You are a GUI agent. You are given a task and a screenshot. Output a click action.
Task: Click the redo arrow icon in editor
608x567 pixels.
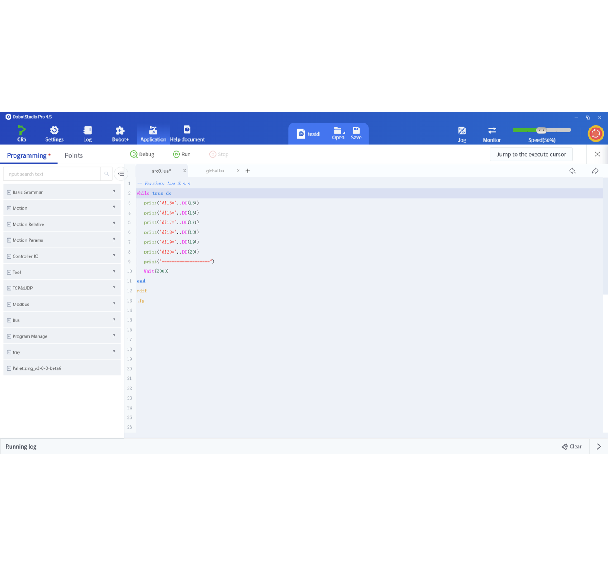[x=595, y=171]
